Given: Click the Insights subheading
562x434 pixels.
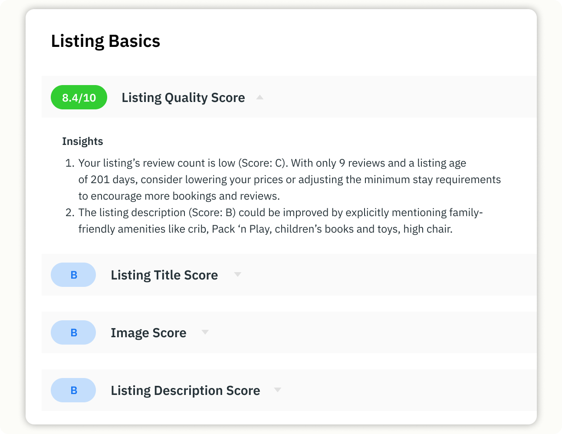Looking at the screenshot, I should [82, 141].
